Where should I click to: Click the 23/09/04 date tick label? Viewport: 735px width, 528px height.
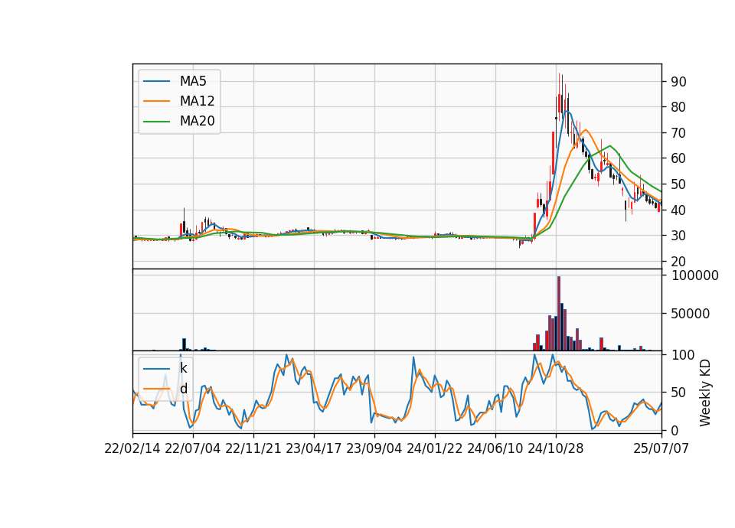[374, 448]
